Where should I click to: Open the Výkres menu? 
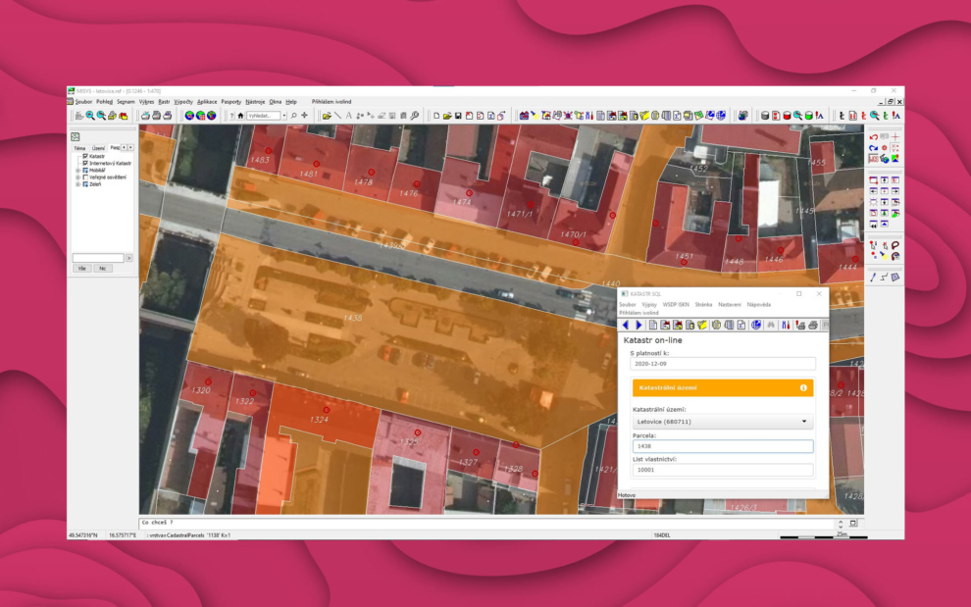tap(147, 102)
